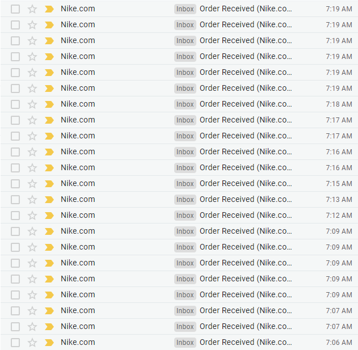Click the 7:13 AM timestamp
Image resolution: width=358 pixels, height=350 pixels.
tap(339, 200)
